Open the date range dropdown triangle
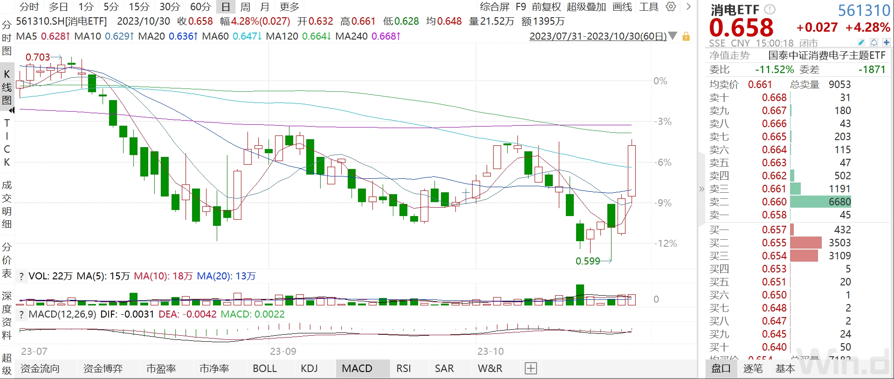Image resolution: width=894 pixels, height=379 pixels. click(x=673, y=36)
